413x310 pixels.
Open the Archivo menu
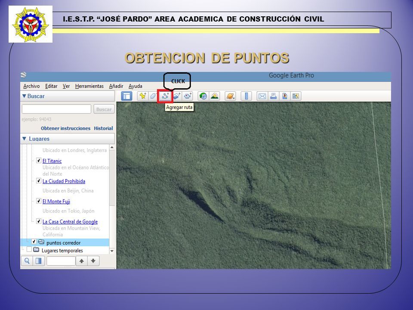point(31,86)
